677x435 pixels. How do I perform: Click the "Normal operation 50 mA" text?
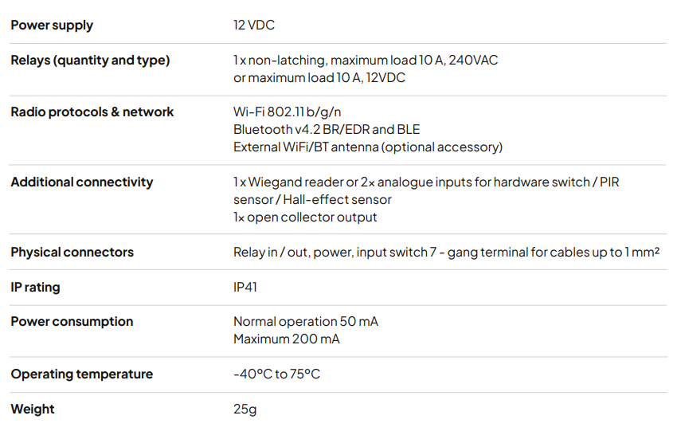click(306, 322)
